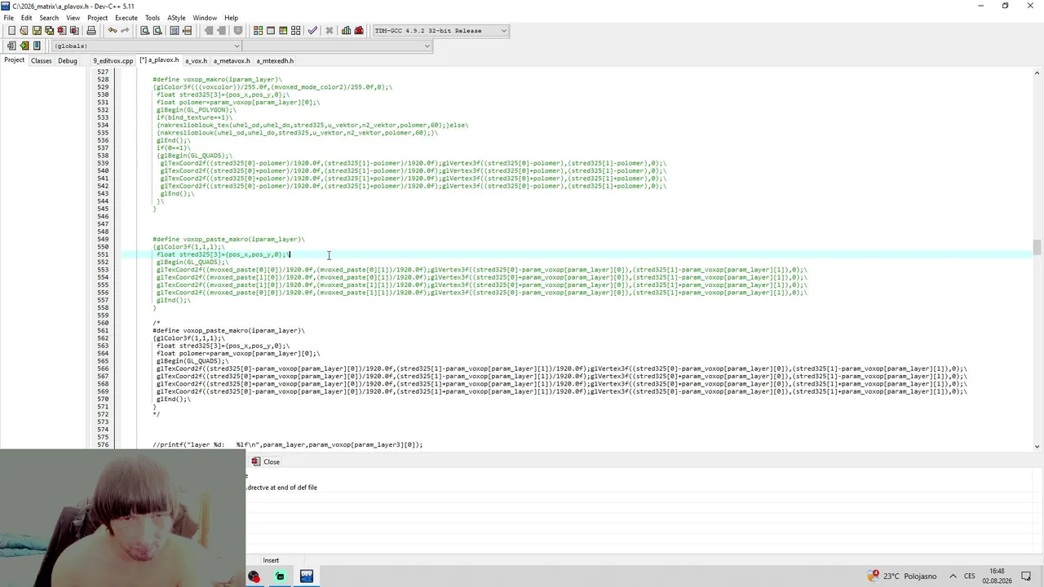Click the Goto Function toolbar icon

pos(175,30)
